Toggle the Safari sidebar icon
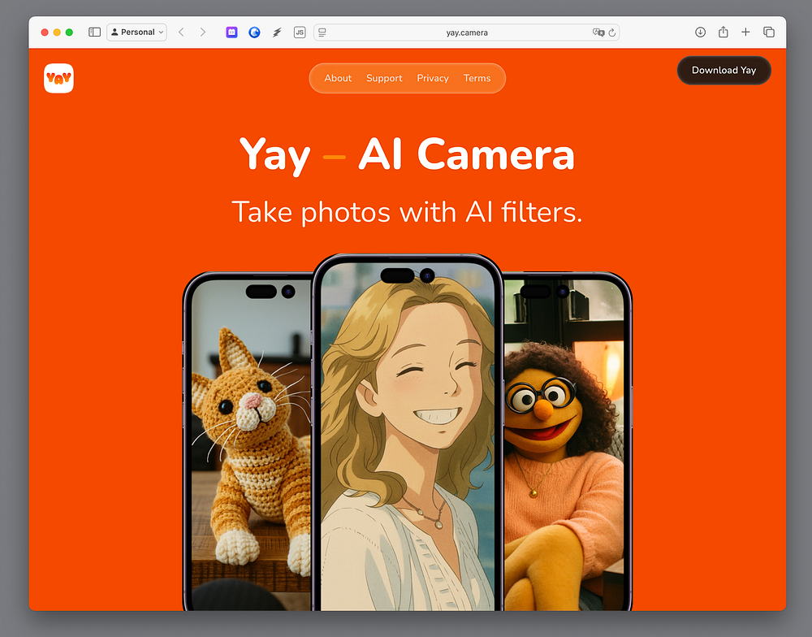This screenshot has height=637, width=812. [x=94, y=32]
